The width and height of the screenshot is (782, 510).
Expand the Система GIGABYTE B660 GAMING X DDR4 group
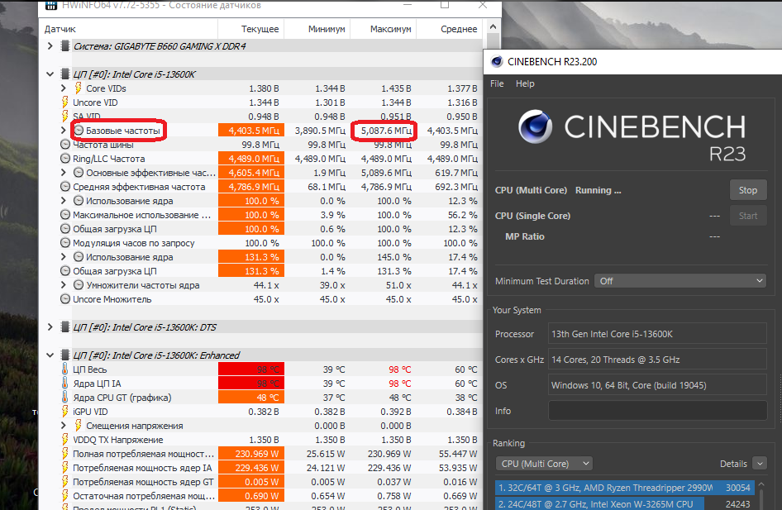coord(50,45)
